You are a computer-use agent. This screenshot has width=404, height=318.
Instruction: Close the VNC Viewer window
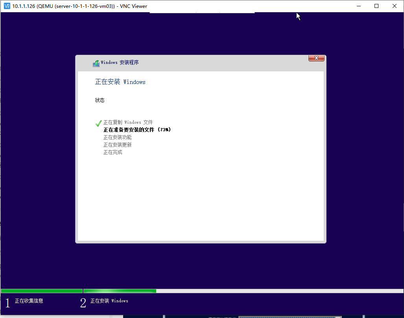tap(394, 6)
